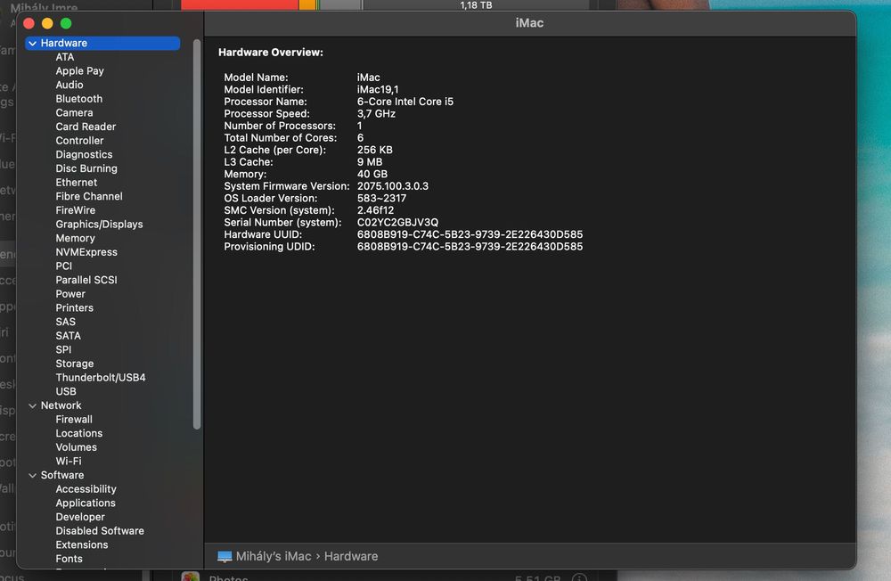Minimize the System Information window
The width and height of the screenshot is (891, 581).
[47, 23]
